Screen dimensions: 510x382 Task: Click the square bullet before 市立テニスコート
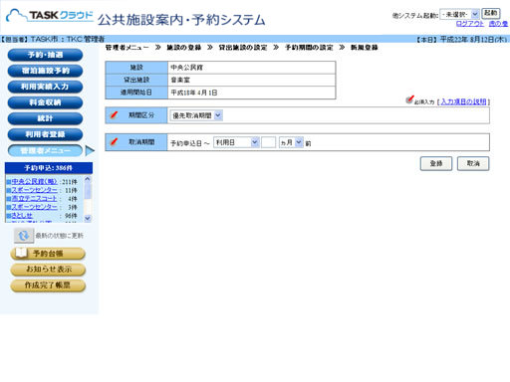pyautogui.click(x=9, y=199)
